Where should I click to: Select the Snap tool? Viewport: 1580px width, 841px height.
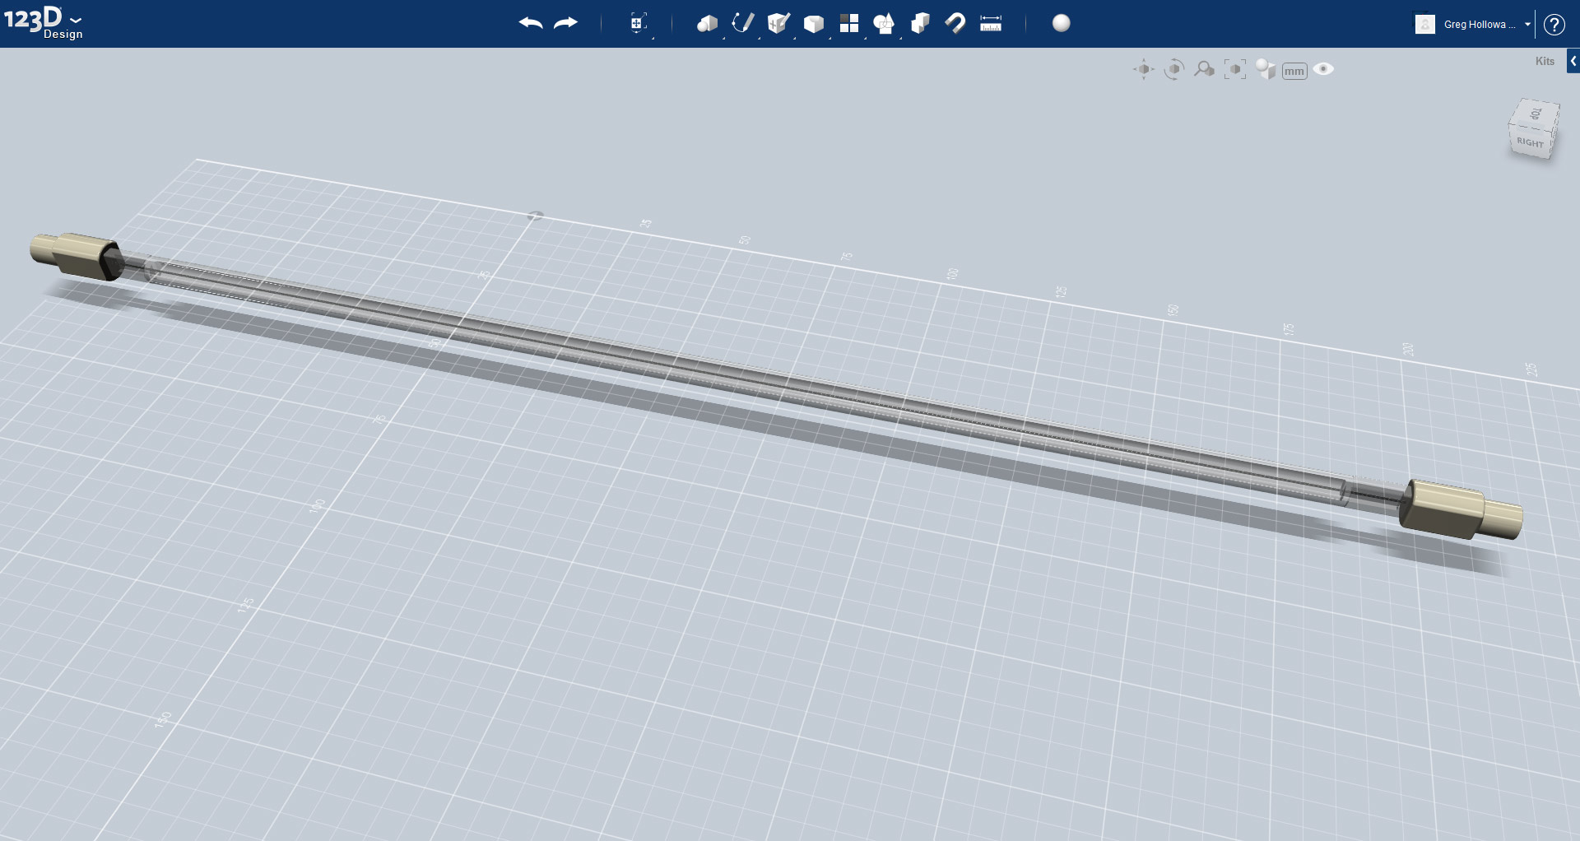955,23
